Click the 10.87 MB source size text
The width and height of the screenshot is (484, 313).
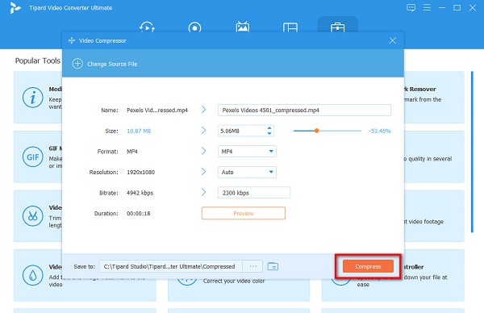point(139,131)
